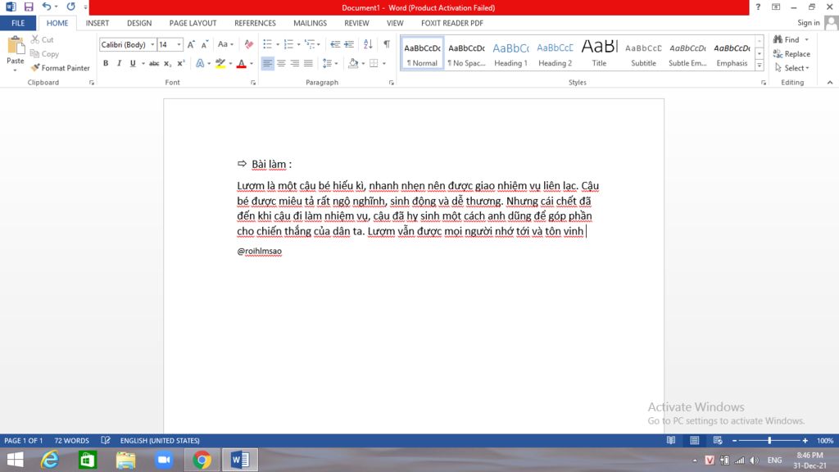Open Line and Paragraph Spacing menu
839x472 pixels.
329,63
